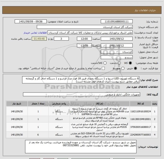Screen dimensions: 164x159
Task: Click the نام کالا column header
Action: click(x=100, y=104)
